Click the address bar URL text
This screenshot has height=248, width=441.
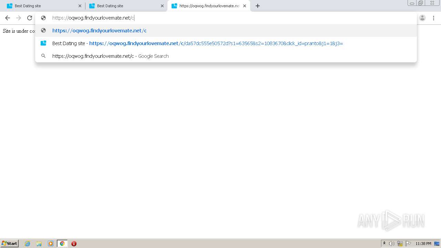click(x=93, y=18)
